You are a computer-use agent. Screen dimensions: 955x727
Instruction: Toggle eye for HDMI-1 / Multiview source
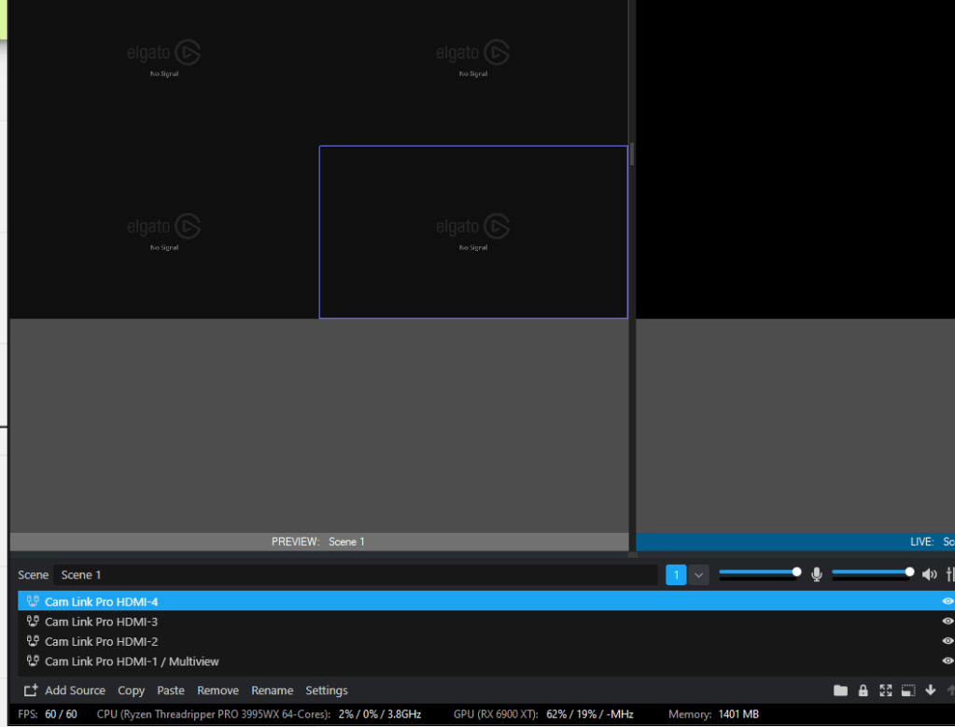pyautogui.click(x=948, y=661)
